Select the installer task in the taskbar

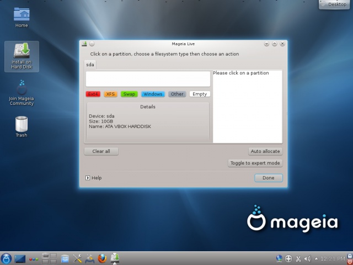coord(115,258)
